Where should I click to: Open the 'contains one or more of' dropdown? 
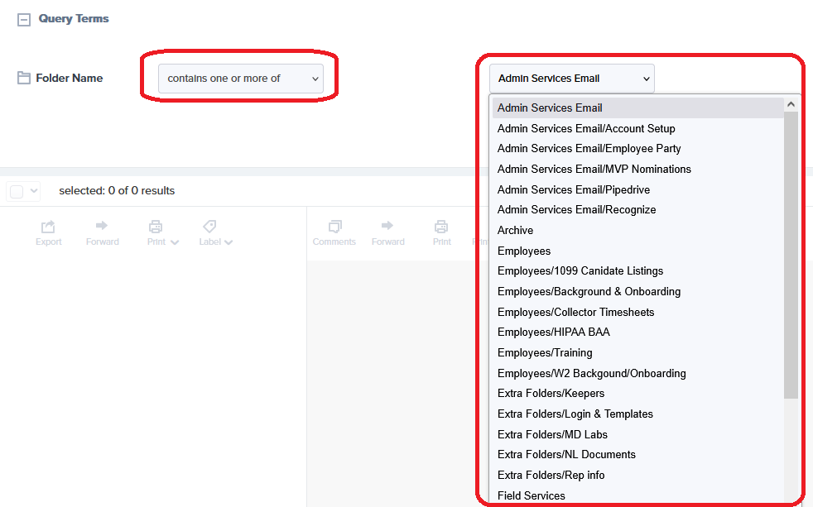(x=241, y=79)
